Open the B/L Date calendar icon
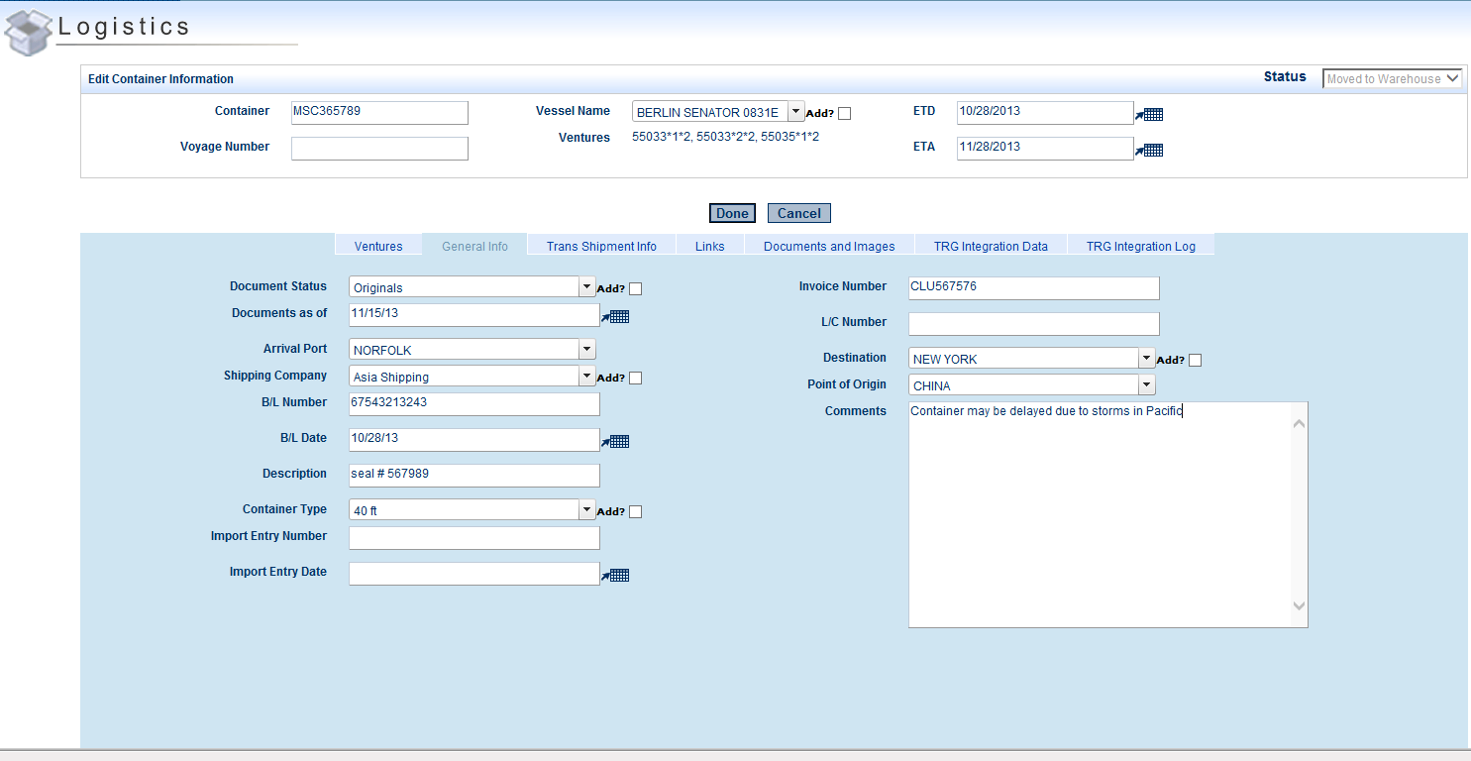The width and height of the screenshot is (1471, 761). pos(615,442)
